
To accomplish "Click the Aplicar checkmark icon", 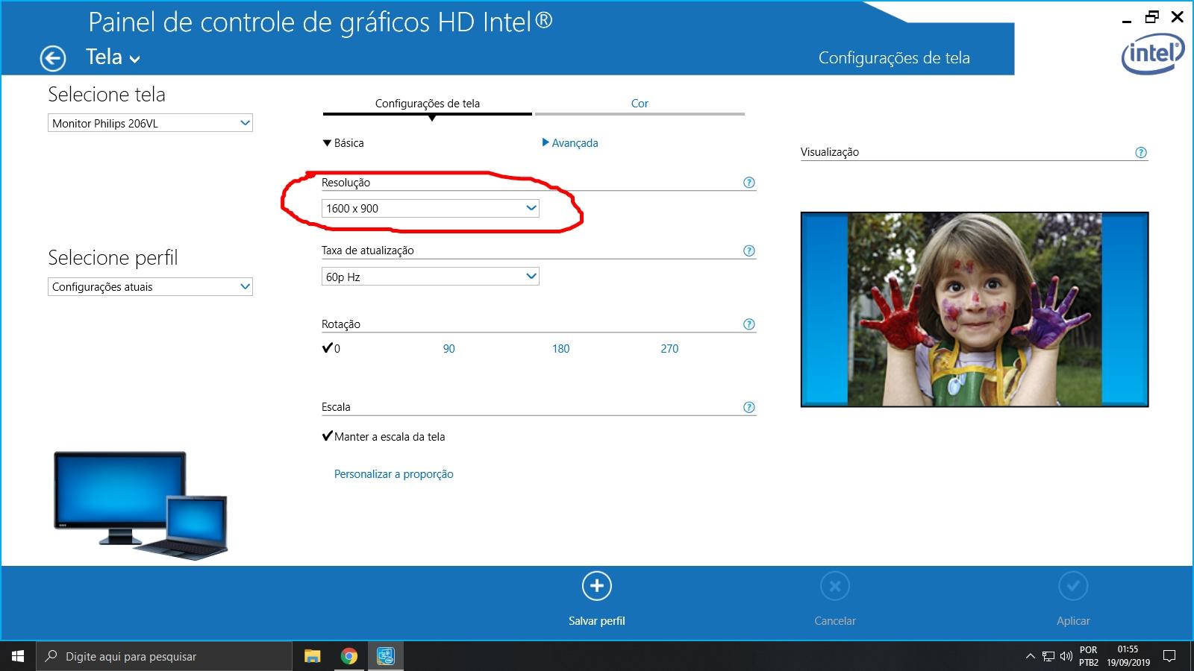I will click(1073, 586).
